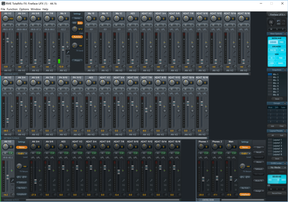Enable the Mono control room button
This screenshot has height=202, width=288.
point(259,162)
